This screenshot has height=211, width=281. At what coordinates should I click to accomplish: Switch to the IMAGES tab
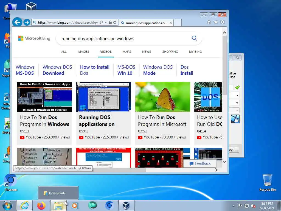pyautogui.click(x=83, y=52)
